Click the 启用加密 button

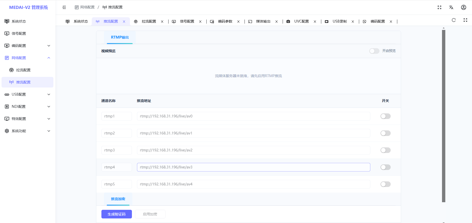[150, 214]
